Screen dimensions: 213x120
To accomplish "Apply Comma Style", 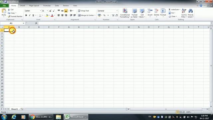I will (x=108, y=15).
